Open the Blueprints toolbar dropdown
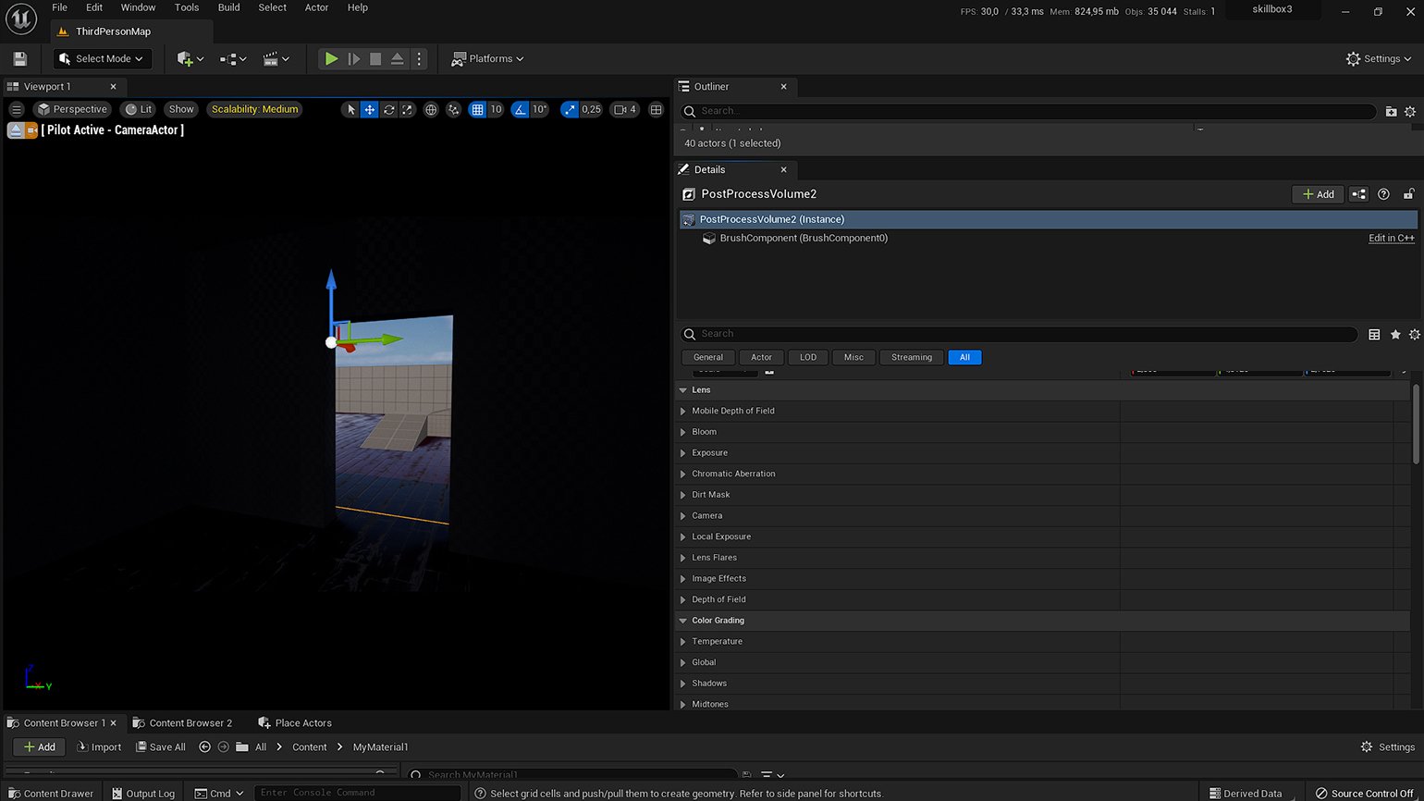Image resolution: width=1424 pixels, height=801 pixels. (233, 58)
